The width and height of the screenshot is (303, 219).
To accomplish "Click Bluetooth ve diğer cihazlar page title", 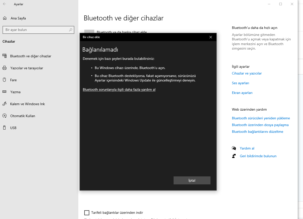I will (123, 18).
